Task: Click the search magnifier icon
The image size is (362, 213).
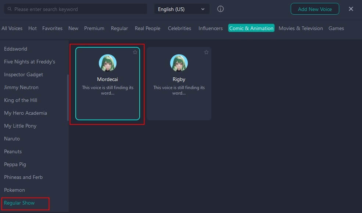Action: coord(10,9)
